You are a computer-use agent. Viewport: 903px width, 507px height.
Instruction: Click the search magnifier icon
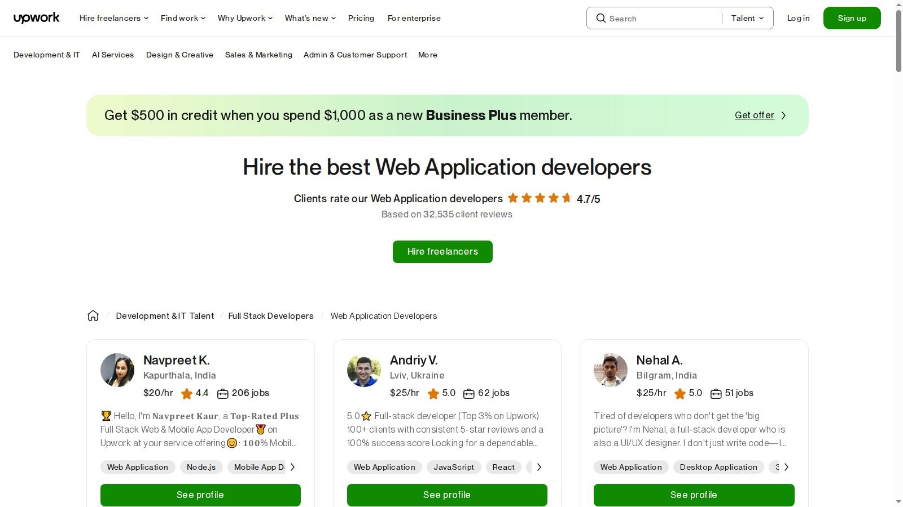[x=601, y=18]
